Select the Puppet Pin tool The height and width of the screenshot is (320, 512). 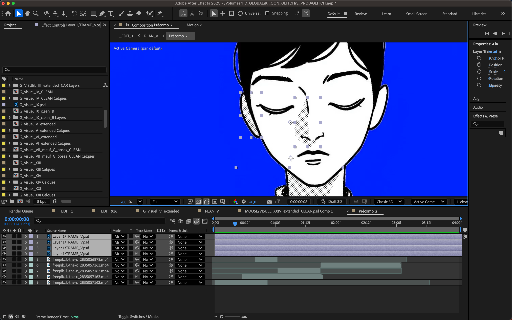click(160, 13)
